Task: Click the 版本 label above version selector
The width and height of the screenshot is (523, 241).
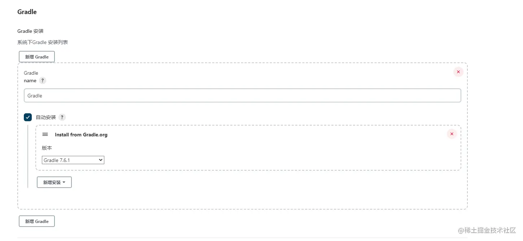Action: pyautogui.click(x=47, y=148)
